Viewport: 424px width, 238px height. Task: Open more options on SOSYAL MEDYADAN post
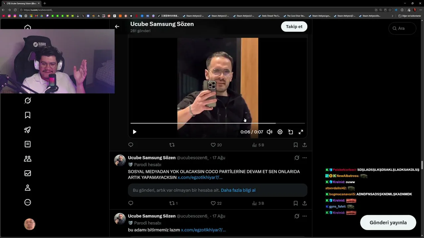(304, 158)
